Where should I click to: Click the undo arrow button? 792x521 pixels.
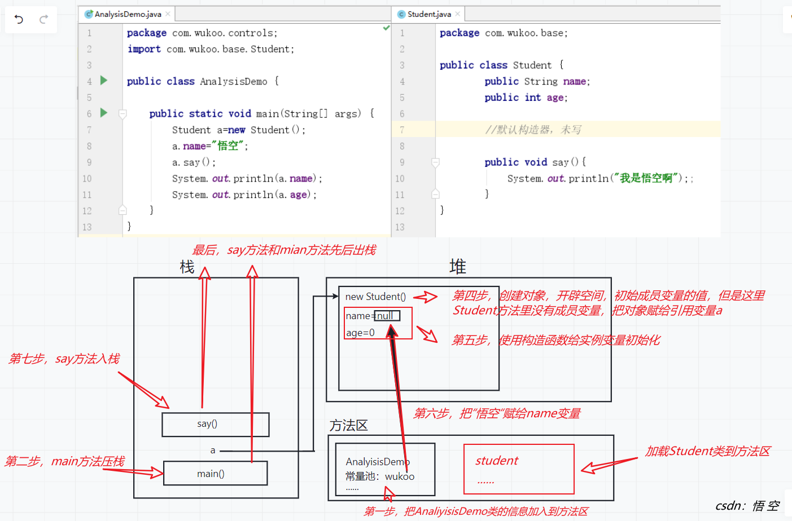(x=19, y=20)
